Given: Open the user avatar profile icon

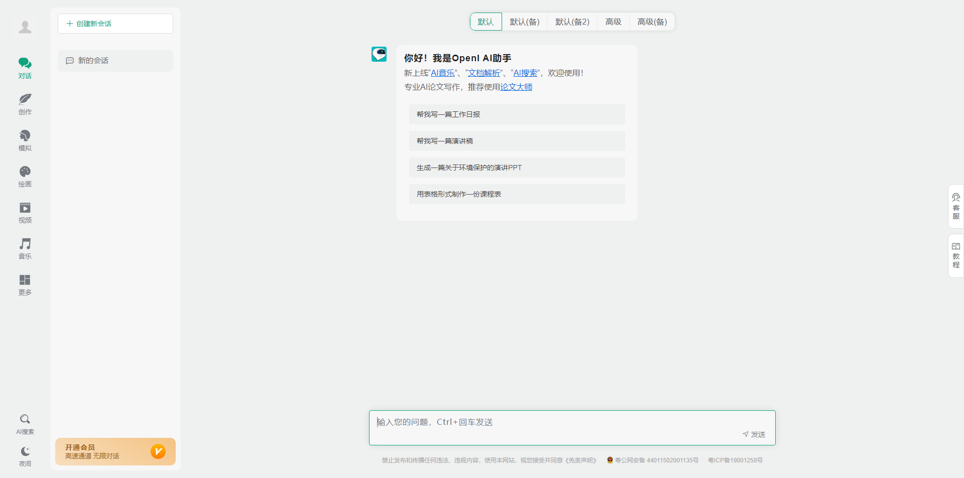Looking at the screenshot, I should 25,27.
